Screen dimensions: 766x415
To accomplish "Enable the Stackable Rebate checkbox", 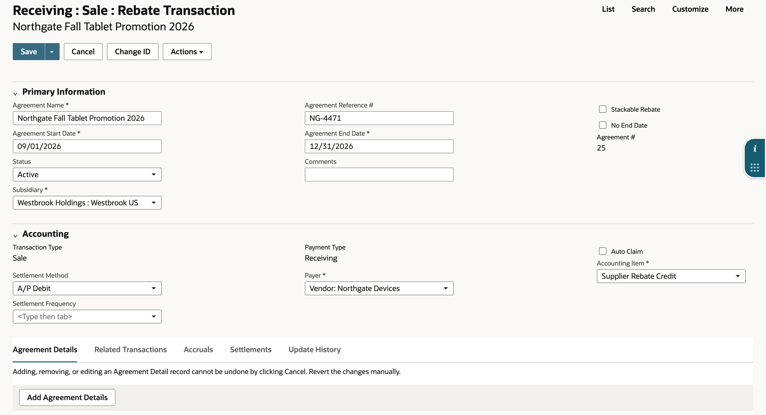I will tap(602, 109).
